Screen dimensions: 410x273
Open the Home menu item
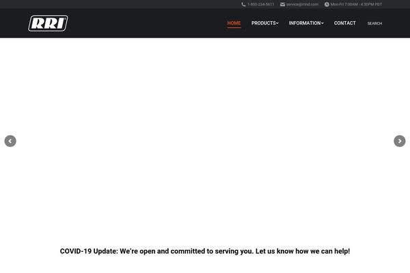[x=234, y=23]
